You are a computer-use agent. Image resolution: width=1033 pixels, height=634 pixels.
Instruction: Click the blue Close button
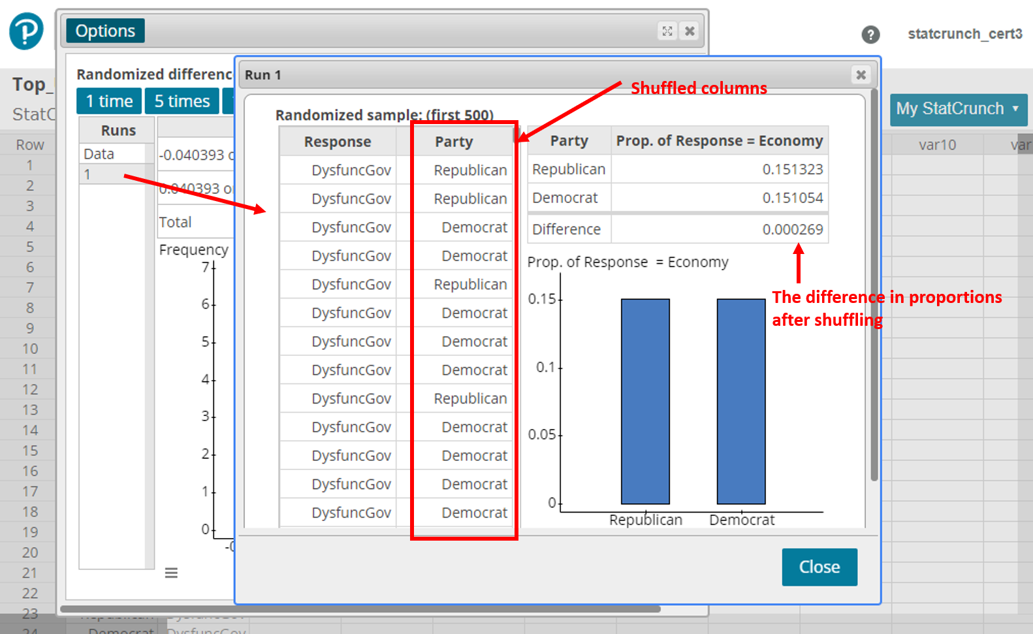tap(819, 567)
